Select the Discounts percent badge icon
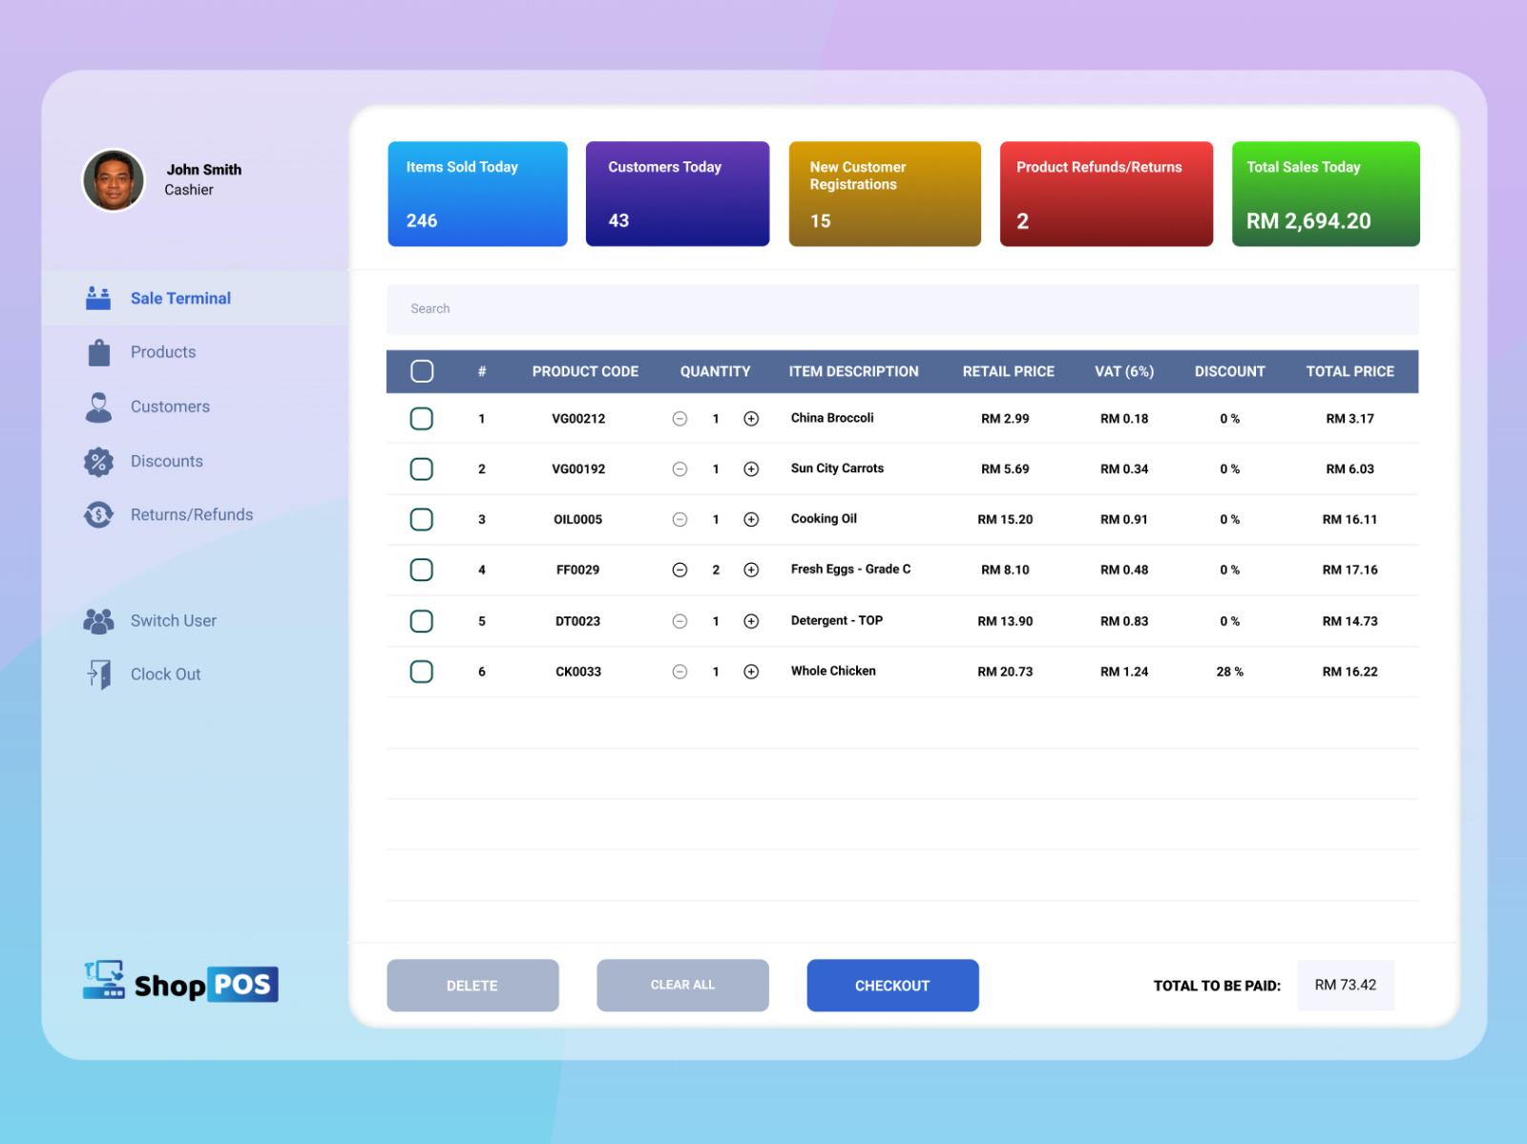This screenshot has height=1144, width=1527. (97, 461)
